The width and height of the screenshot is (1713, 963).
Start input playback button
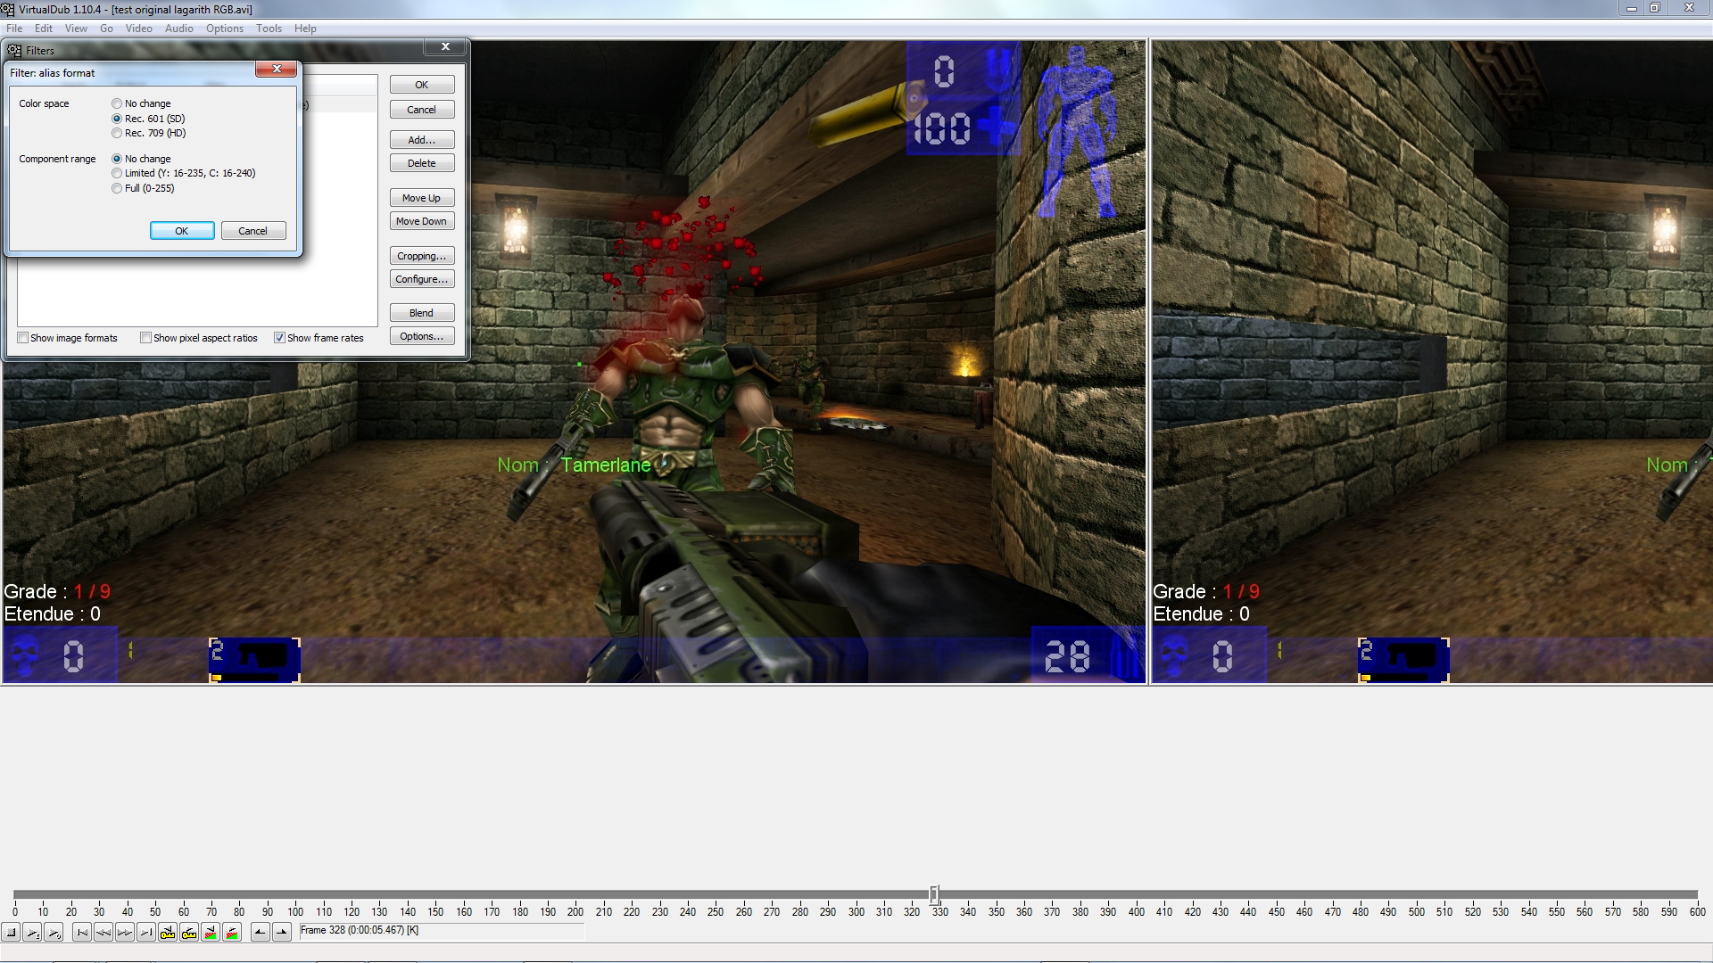[32, 933]
